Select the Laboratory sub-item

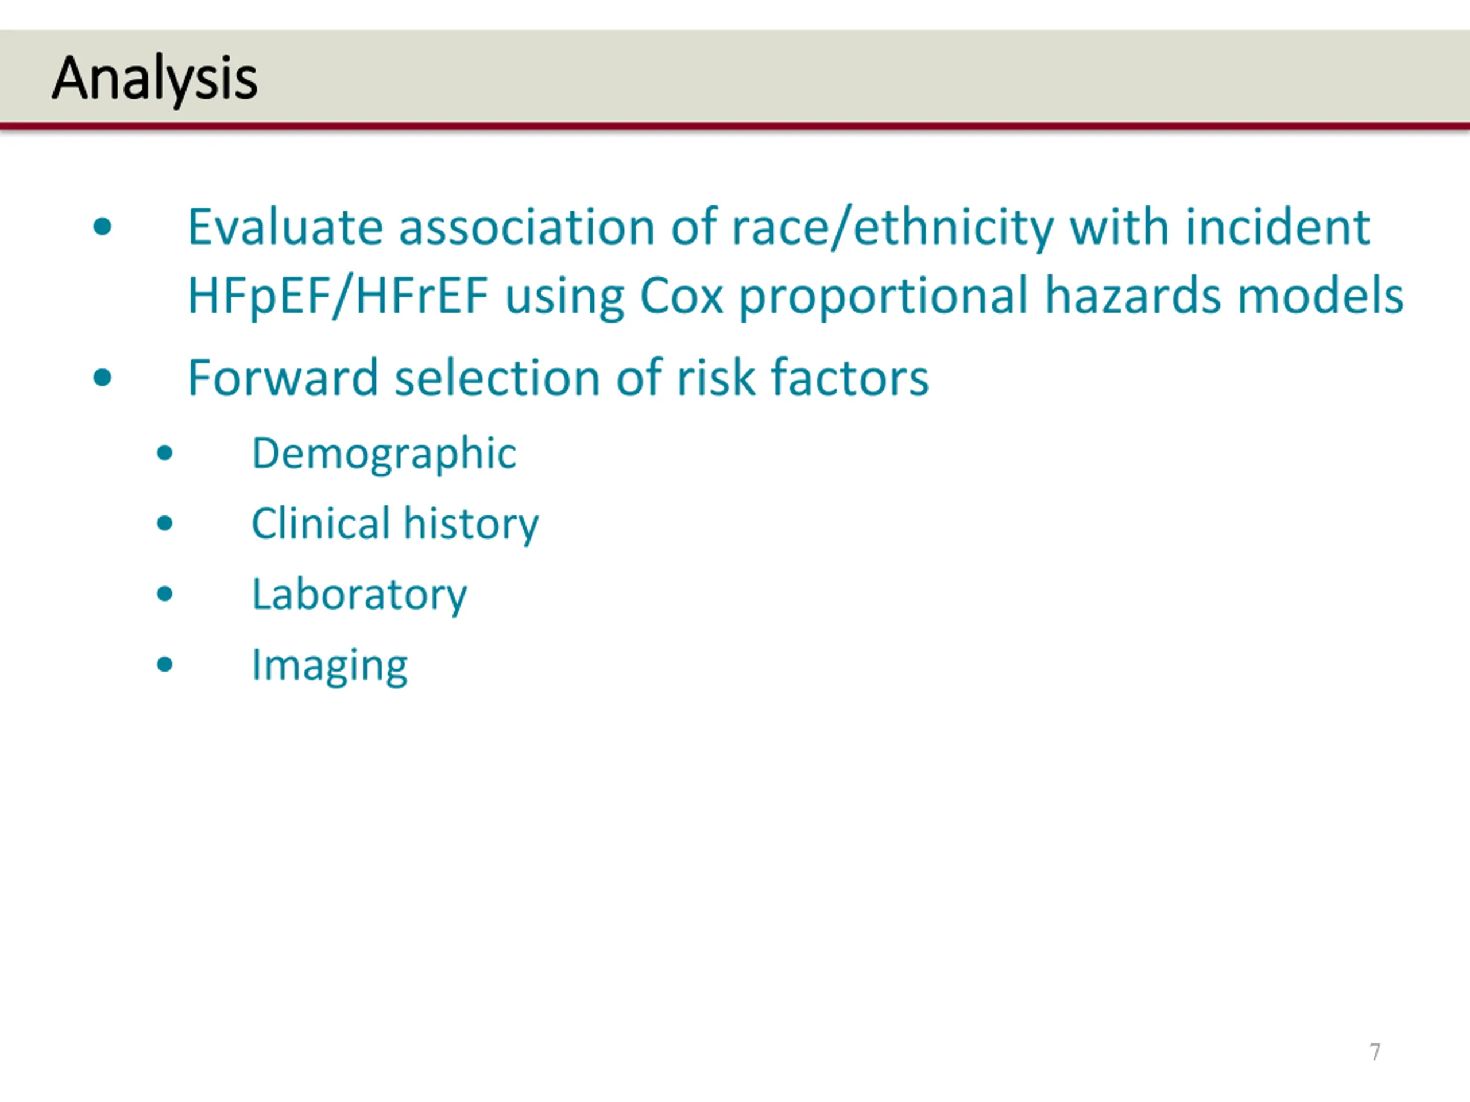point(359,595)
